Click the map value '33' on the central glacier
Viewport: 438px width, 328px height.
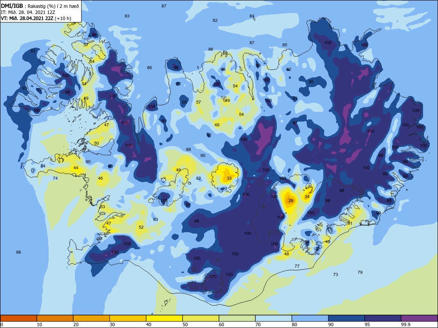point(229,178)
